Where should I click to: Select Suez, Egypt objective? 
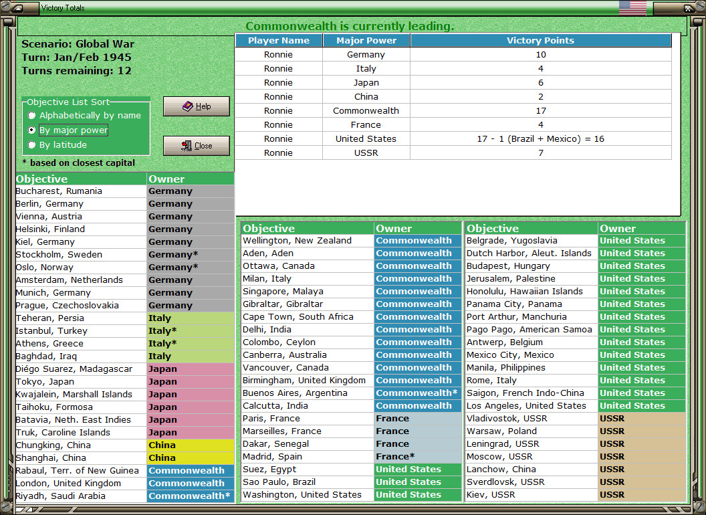coord(308,469)
